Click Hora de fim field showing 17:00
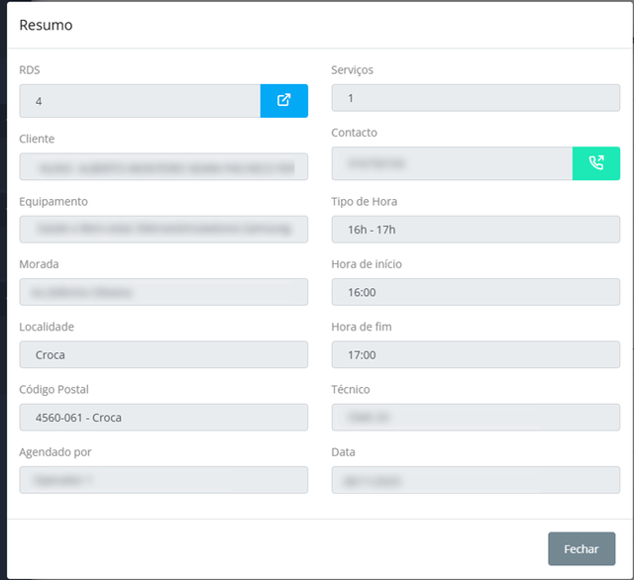The height and width of the screenshot is (580, 634). pos(475,354)
